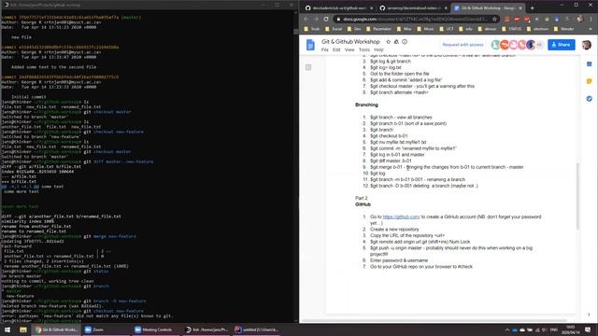This screenshot has height=336, width=598.
Task: Close the Git & Github Workshop tab
Action: click(x=520, y=8)
